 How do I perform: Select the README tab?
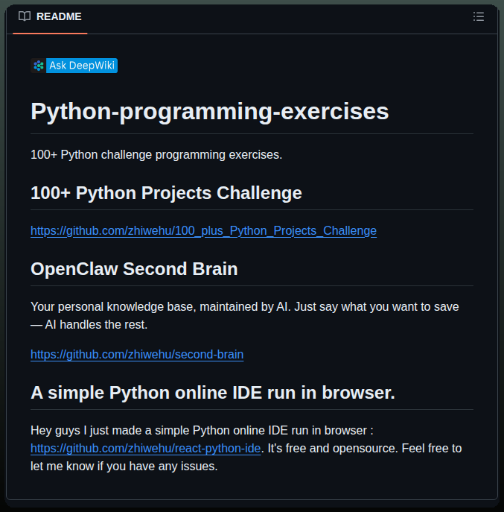tap(50, 16)
